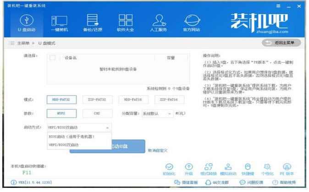The width and height of the screenshot is (309, 192).
Task: Open QQ交流群 in status bar
Action: click(x=217, y=182)
